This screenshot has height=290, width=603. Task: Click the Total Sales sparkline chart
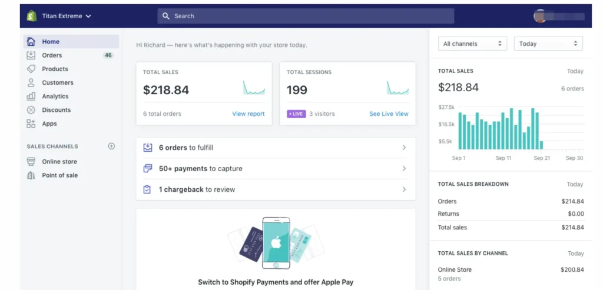pos(254,88)
